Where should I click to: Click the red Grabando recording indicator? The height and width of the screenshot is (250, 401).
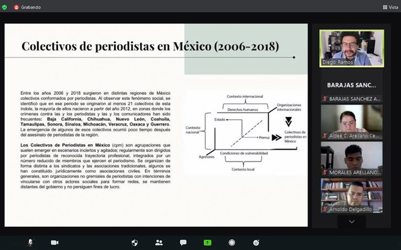point(16,7)
